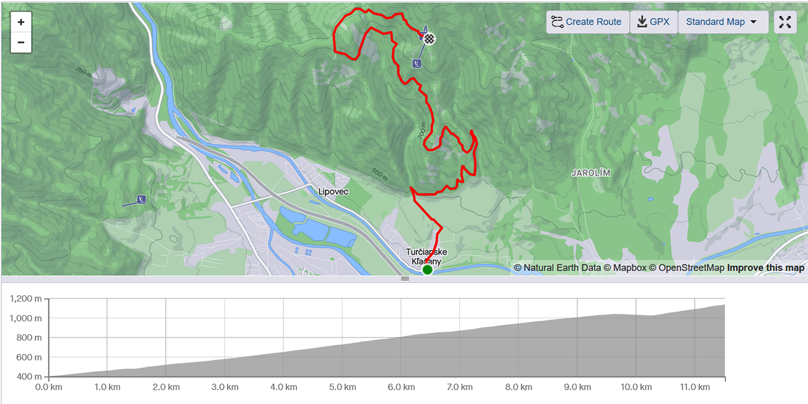Click the ski lift icon near the finish
Viewport: 808px width, 404px height.
pos(417,63)
